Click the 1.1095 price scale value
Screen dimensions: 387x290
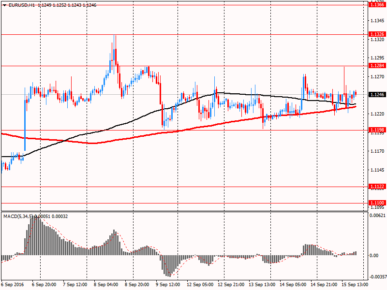(377, 208)
